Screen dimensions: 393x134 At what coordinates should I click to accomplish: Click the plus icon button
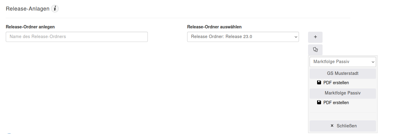(315, 37)
